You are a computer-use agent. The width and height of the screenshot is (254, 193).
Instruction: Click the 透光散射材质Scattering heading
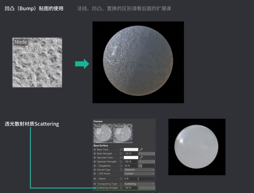point(32,124)
